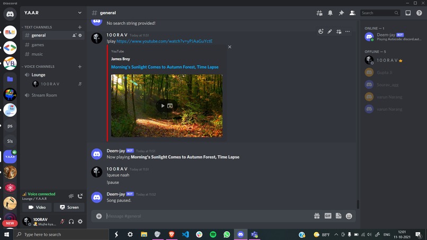Switch to the games channel
The width and height of the screenshot is (427, 240).
53,45
